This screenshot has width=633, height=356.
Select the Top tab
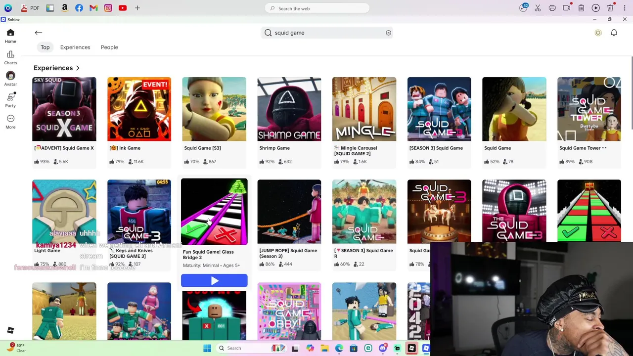[x=45, y=47]
